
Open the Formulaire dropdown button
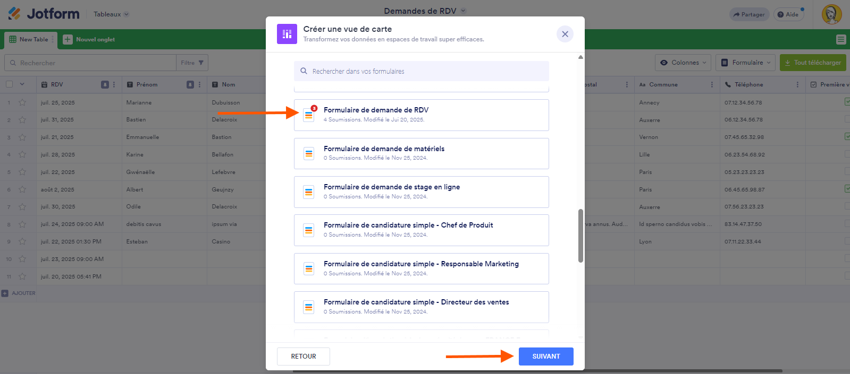tap(745, 63)
